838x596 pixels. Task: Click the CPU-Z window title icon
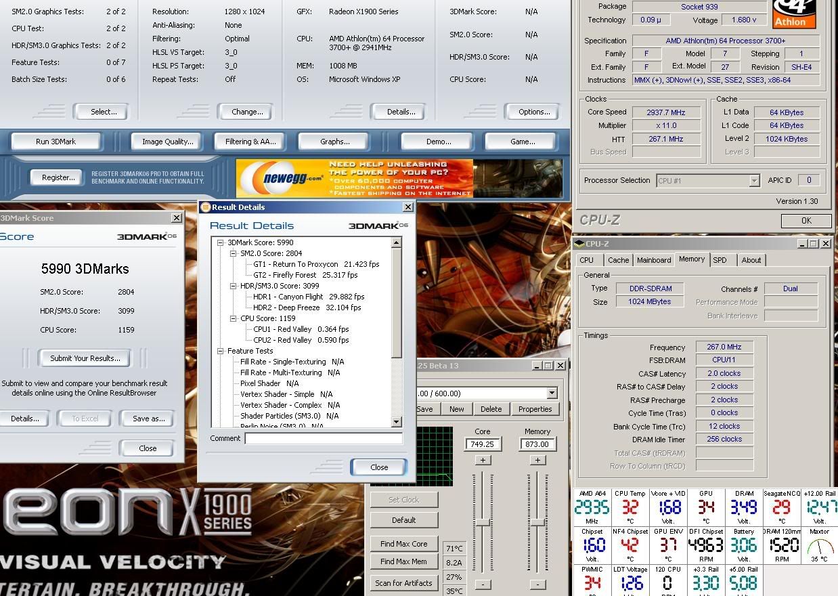(579, 244)
